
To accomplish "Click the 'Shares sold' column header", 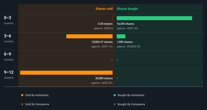I will [104, 9].
